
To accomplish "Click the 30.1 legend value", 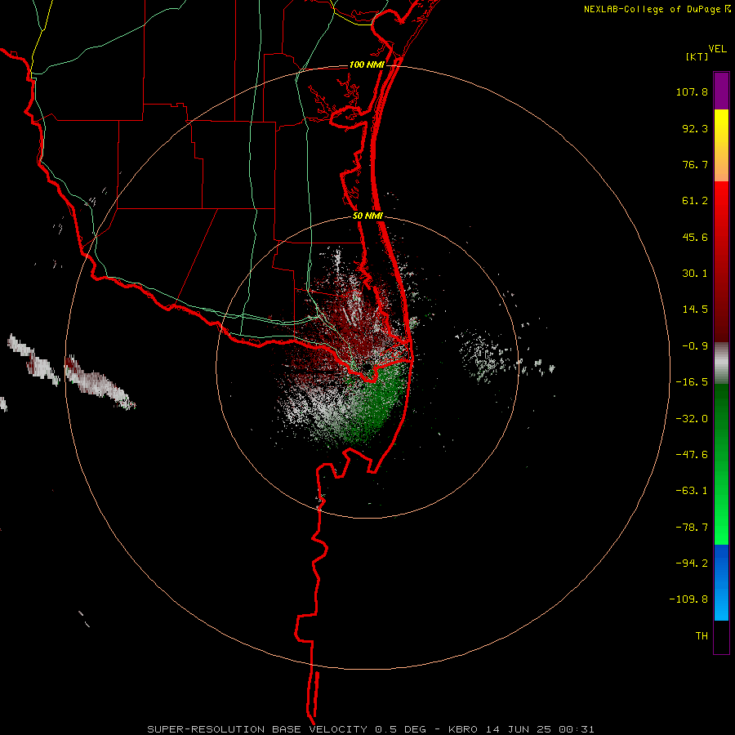I will [695, 274].
